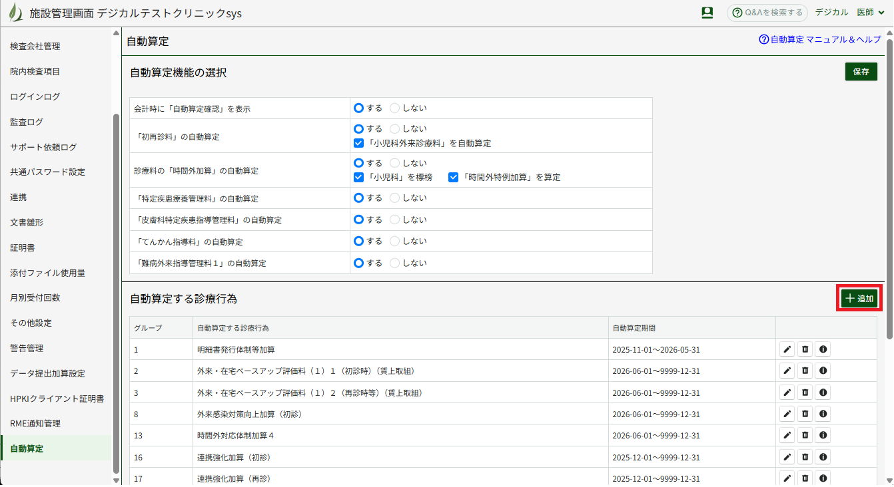894x487 pixels.
Task: Delete the 連携強化加算（再診） row
Action: click(x=805, y=478)
